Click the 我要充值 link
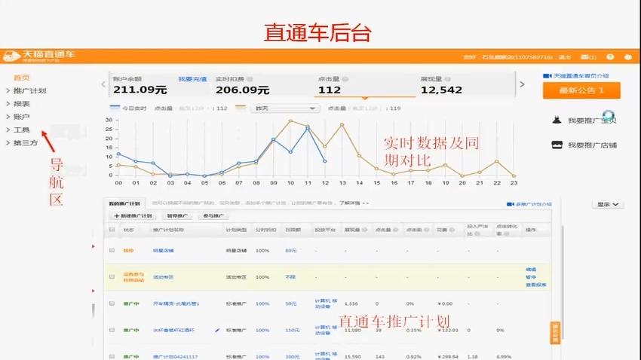This screenshot has height=360, width=641. tap(192, 79)
